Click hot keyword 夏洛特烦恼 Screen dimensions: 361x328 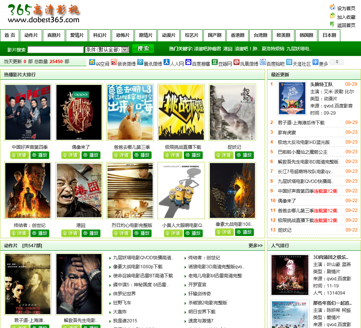[x=273, y=49]
